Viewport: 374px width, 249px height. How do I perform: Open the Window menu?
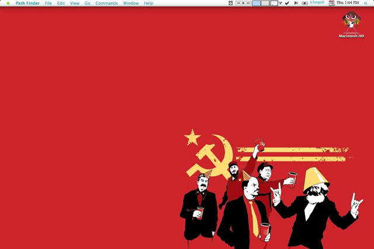(131, 3)
